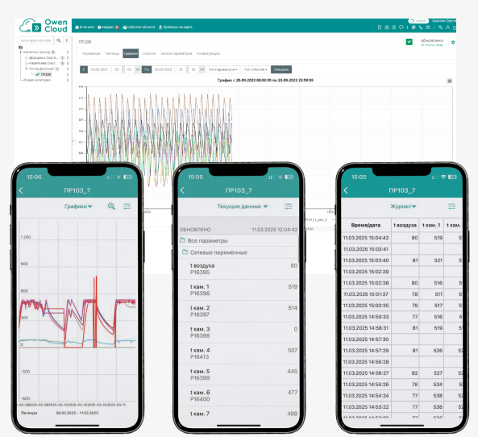Tap the filter sliders icon on the Графики phone
The height and width of the screenshot is (437, 478).
(127, 206)
